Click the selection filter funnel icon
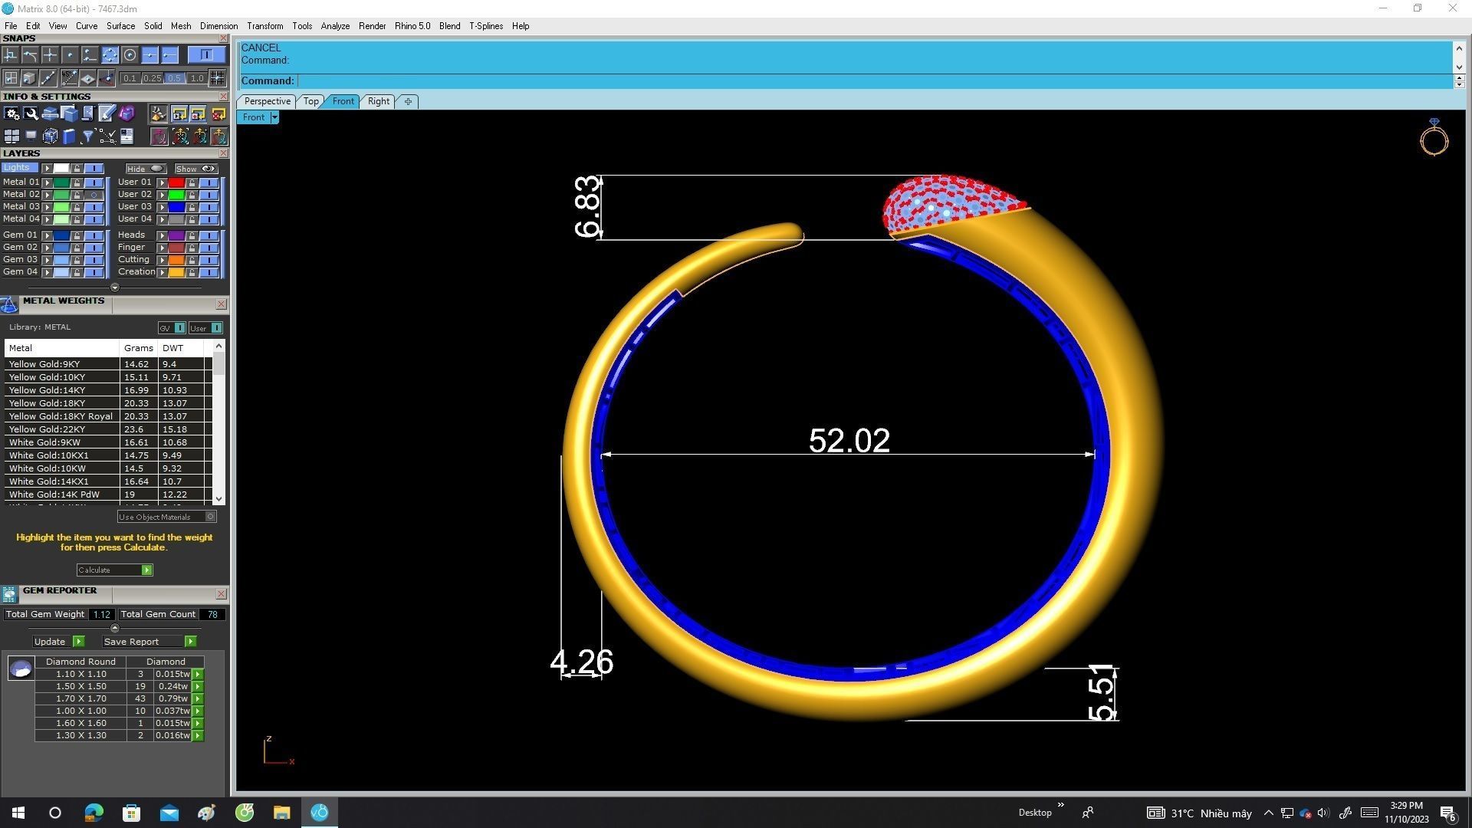The height and width of the screenshot is (828, 1472). 87,136
